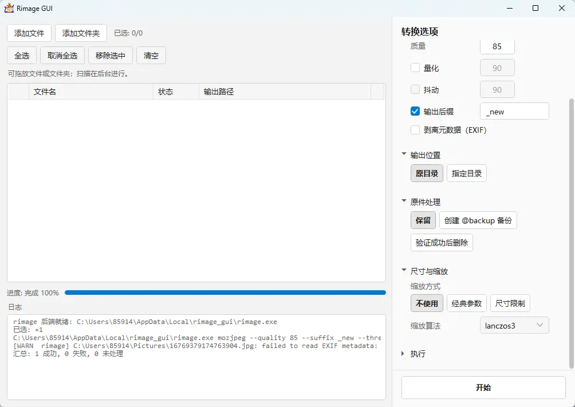Click the completed progress bar

coord(225,293)
